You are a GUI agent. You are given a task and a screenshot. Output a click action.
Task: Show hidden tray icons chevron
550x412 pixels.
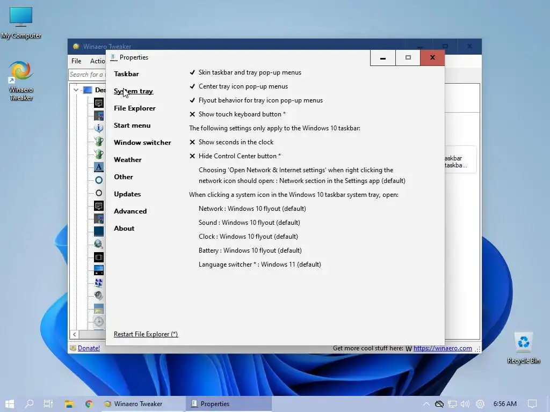426,404
